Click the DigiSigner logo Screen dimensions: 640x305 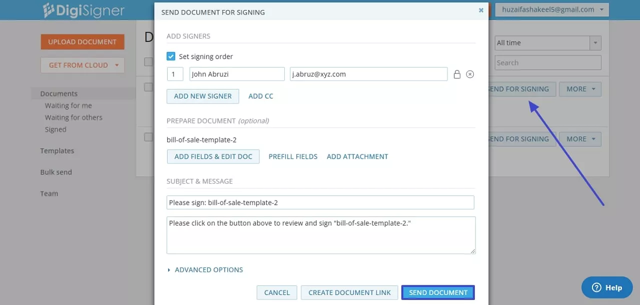(x=84, y=10)
